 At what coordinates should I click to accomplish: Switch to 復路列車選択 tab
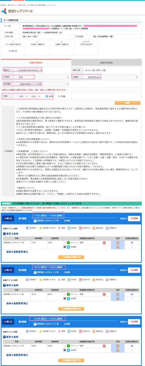click(x=106, y=63)
